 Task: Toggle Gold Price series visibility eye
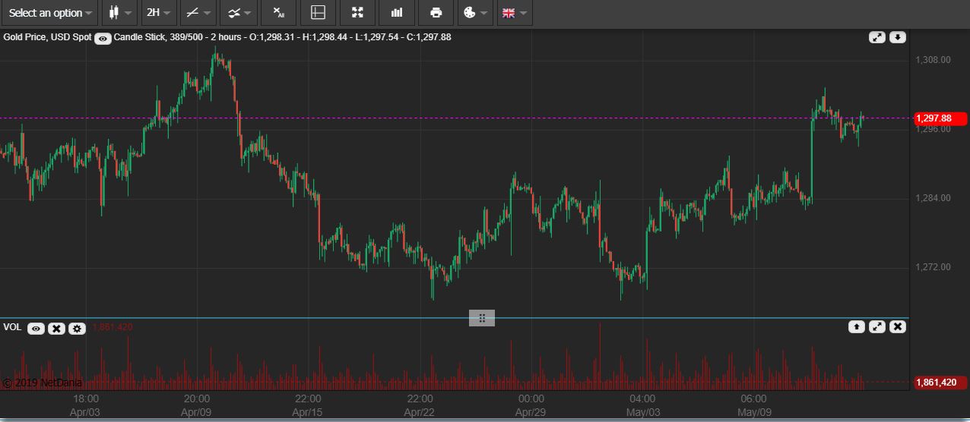point(103,38)
